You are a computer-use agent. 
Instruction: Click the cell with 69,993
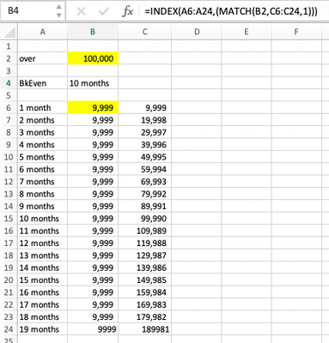pyautogui.click(x=145, y=182)
